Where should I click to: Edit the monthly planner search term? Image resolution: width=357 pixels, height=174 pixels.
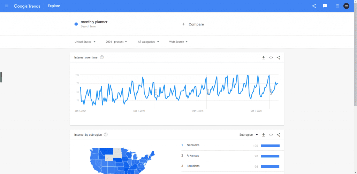tap(94, 22)
